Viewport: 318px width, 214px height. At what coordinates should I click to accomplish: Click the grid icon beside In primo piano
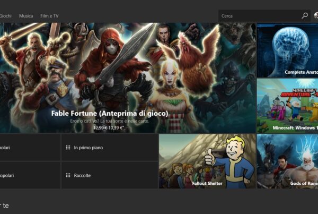(x=68, y=148)
